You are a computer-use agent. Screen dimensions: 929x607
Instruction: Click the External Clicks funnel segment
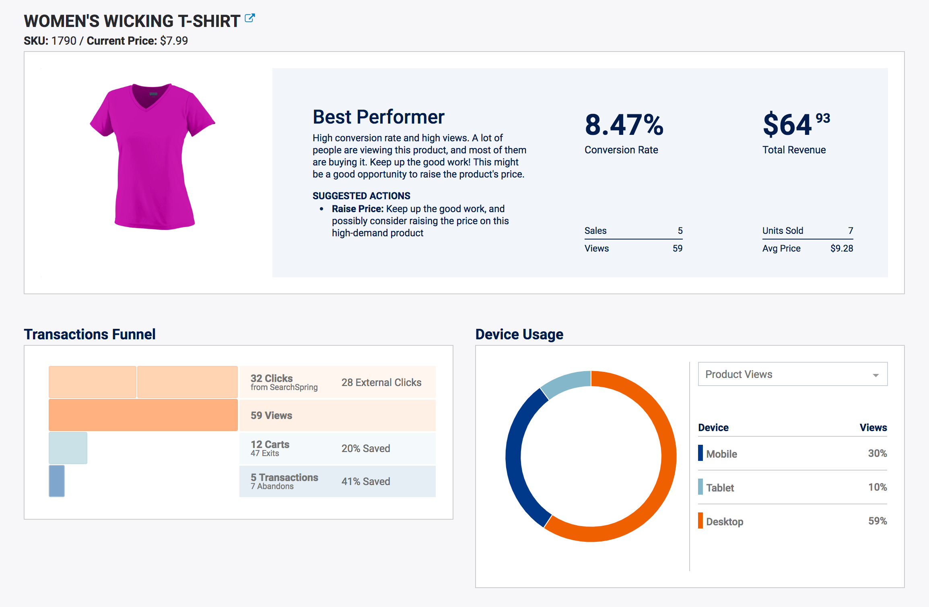187,382
